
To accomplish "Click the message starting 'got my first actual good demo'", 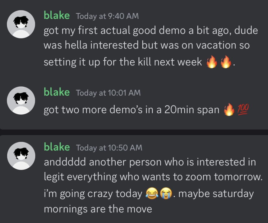I will point(150,31).
